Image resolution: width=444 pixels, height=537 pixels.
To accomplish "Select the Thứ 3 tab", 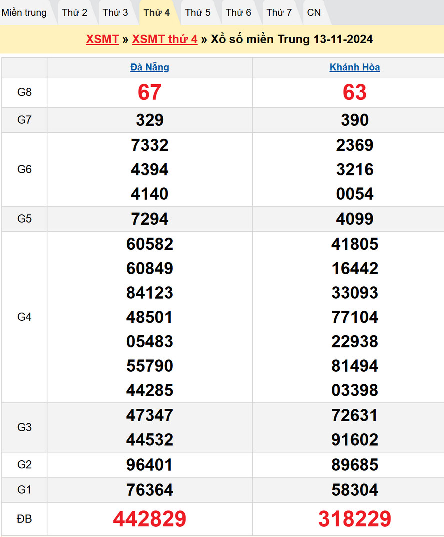I will [x=115, y=13].
